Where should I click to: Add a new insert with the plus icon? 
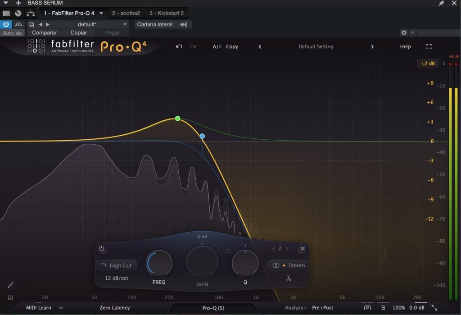[x=18, y=3]
